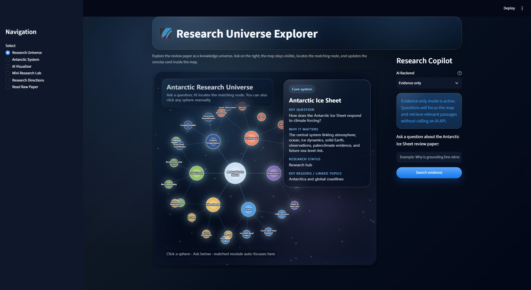Screen dimensions: 531x290
Task: Click the Ocean node
Action: pyautogui.click(x=248, y=209)
